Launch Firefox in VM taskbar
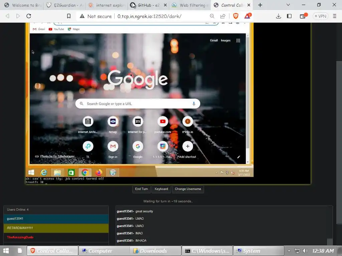Viewport: 342px width, 256px height. click(99, 172)
